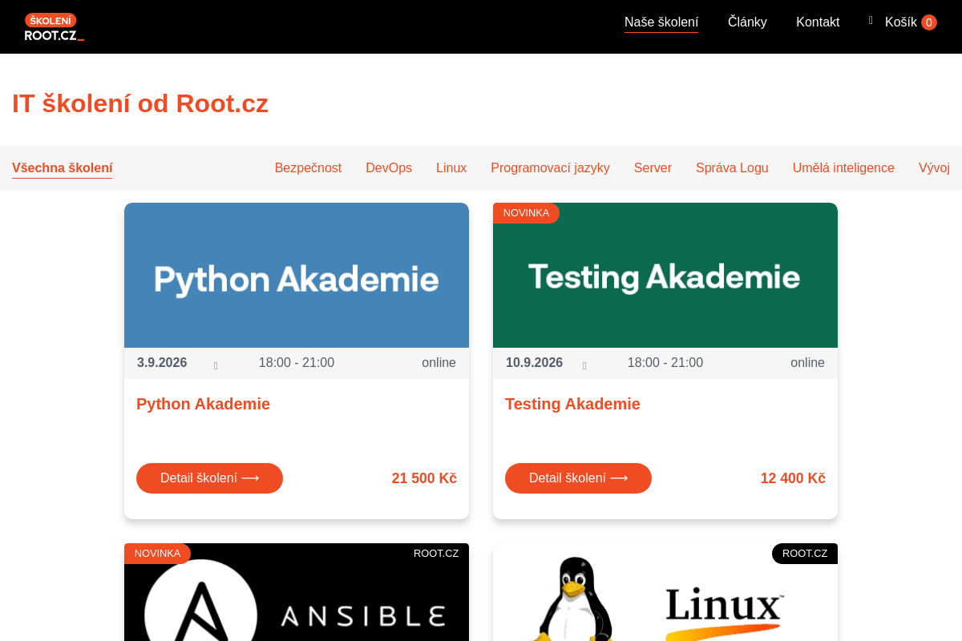Click the 18:00 - 21:00 time on Python card
The width and height of the screenshot is (962, 641).
(x=297, y=363)
